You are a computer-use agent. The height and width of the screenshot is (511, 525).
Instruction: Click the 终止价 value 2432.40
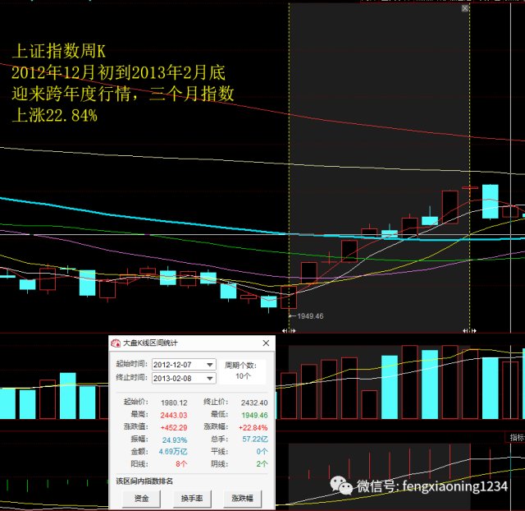point(254,403)
